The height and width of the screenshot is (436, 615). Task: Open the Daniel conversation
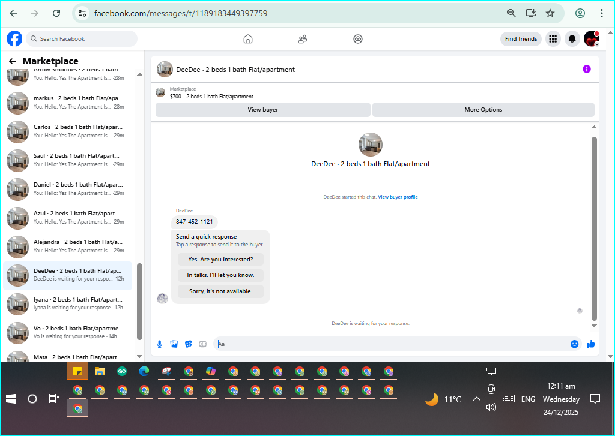click(x=68, y=189)
